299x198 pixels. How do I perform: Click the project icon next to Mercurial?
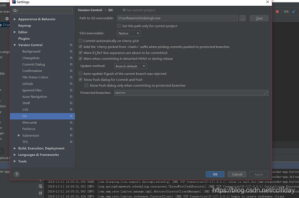click(x=71, y=122)
